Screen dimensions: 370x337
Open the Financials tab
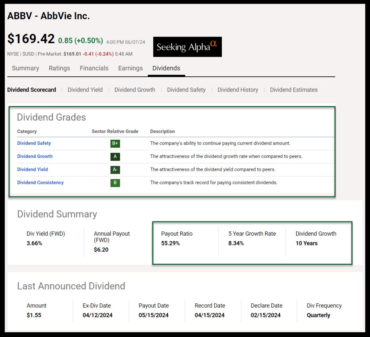[94, 68]
